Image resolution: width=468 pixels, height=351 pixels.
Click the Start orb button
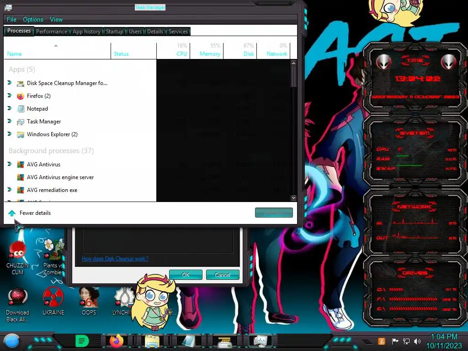pyautogui.click(x=12, y=341)
